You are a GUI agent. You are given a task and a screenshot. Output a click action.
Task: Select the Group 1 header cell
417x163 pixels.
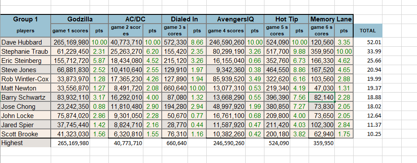point(25,19)
